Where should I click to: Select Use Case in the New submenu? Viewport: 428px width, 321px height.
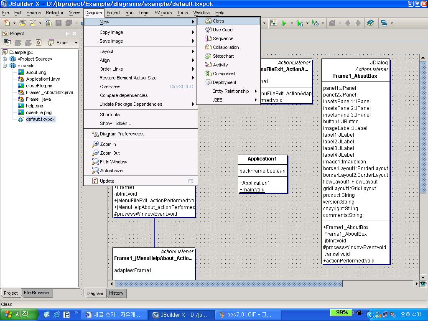point(222,30)
